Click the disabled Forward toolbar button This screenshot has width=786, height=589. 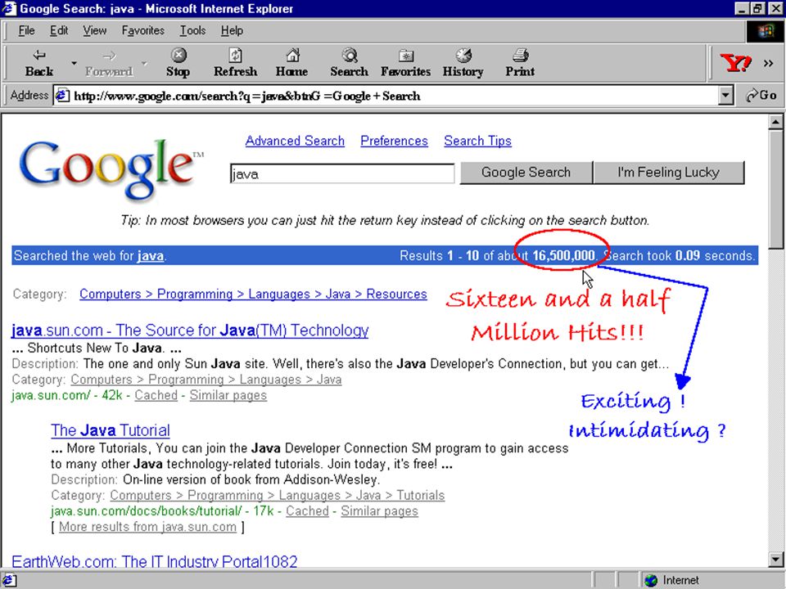pos(109,63)
